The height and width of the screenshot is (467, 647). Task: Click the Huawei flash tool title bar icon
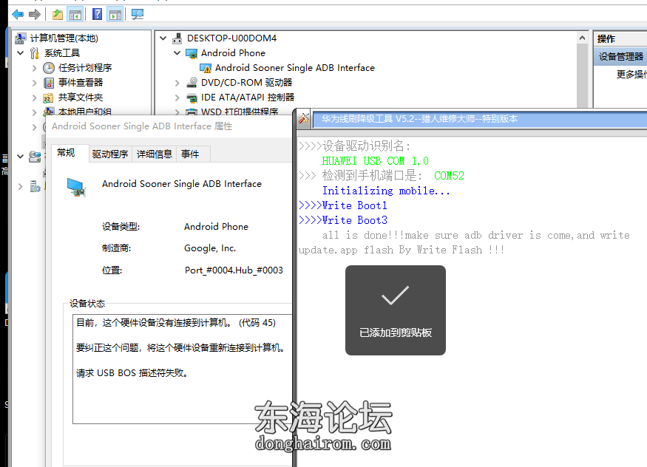302,119
